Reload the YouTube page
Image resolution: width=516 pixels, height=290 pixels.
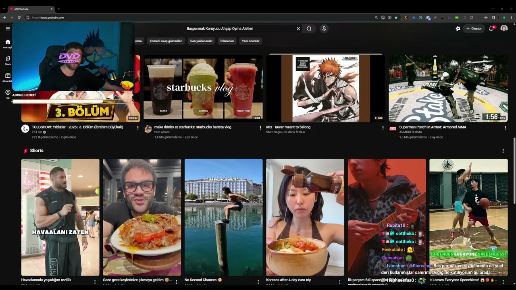19,18
